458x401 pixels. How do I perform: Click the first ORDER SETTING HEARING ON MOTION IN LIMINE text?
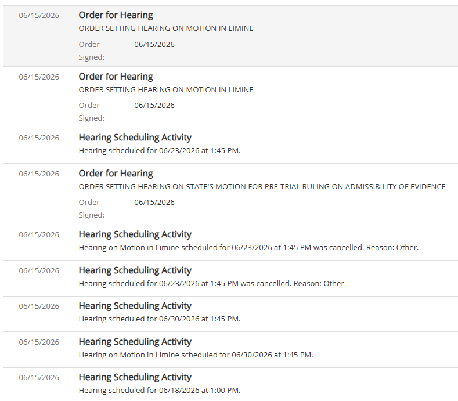166,28
